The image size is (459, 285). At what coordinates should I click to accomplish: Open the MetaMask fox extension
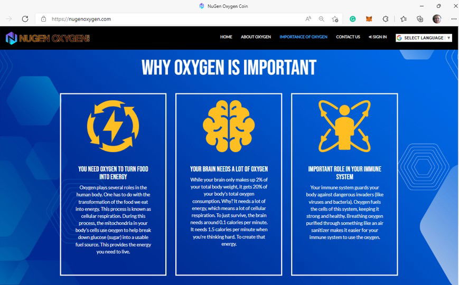[369, 19]
